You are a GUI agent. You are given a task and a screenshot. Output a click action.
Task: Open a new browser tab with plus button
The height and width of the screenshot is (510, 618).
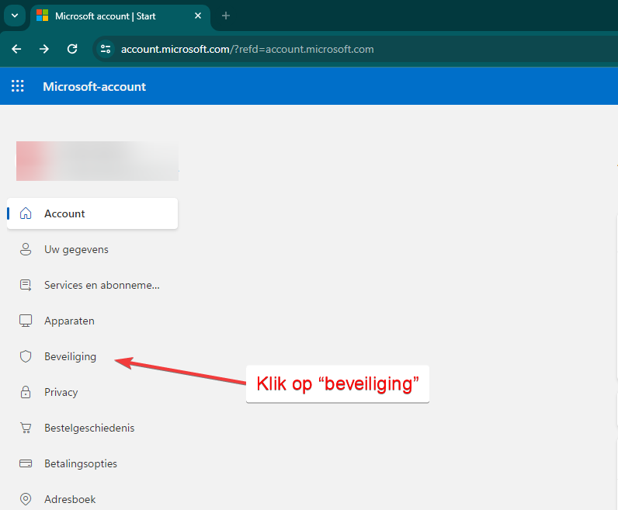(x=226, y=16)
